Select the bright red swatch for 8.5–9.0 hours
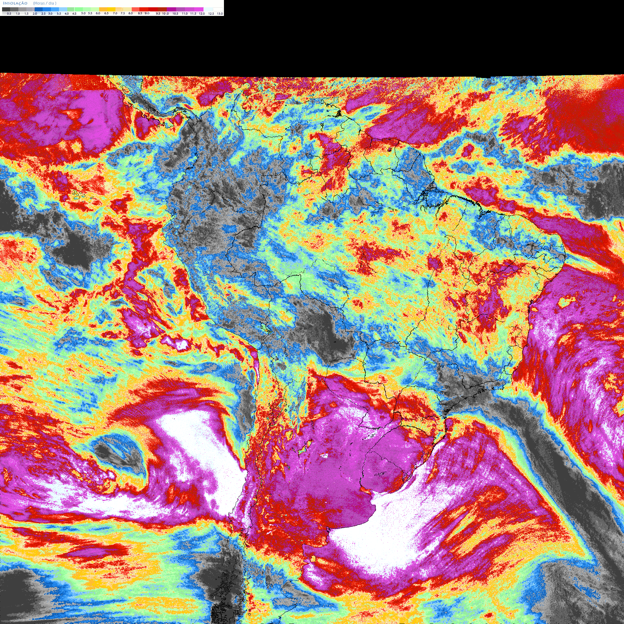Screen dimensions: 624x624 click(144, 9)
